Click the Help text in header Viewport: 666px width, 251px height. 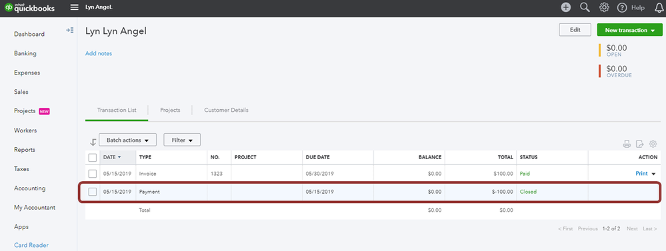tap(638, 7)
